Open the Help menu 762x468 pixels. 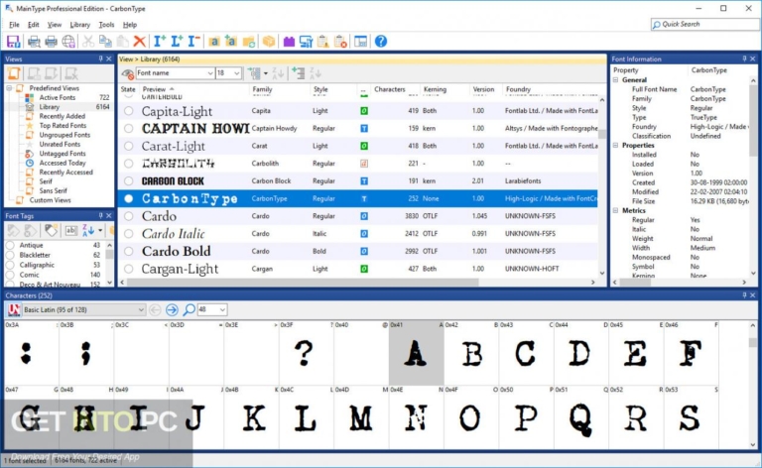click(x=129, y=24)
